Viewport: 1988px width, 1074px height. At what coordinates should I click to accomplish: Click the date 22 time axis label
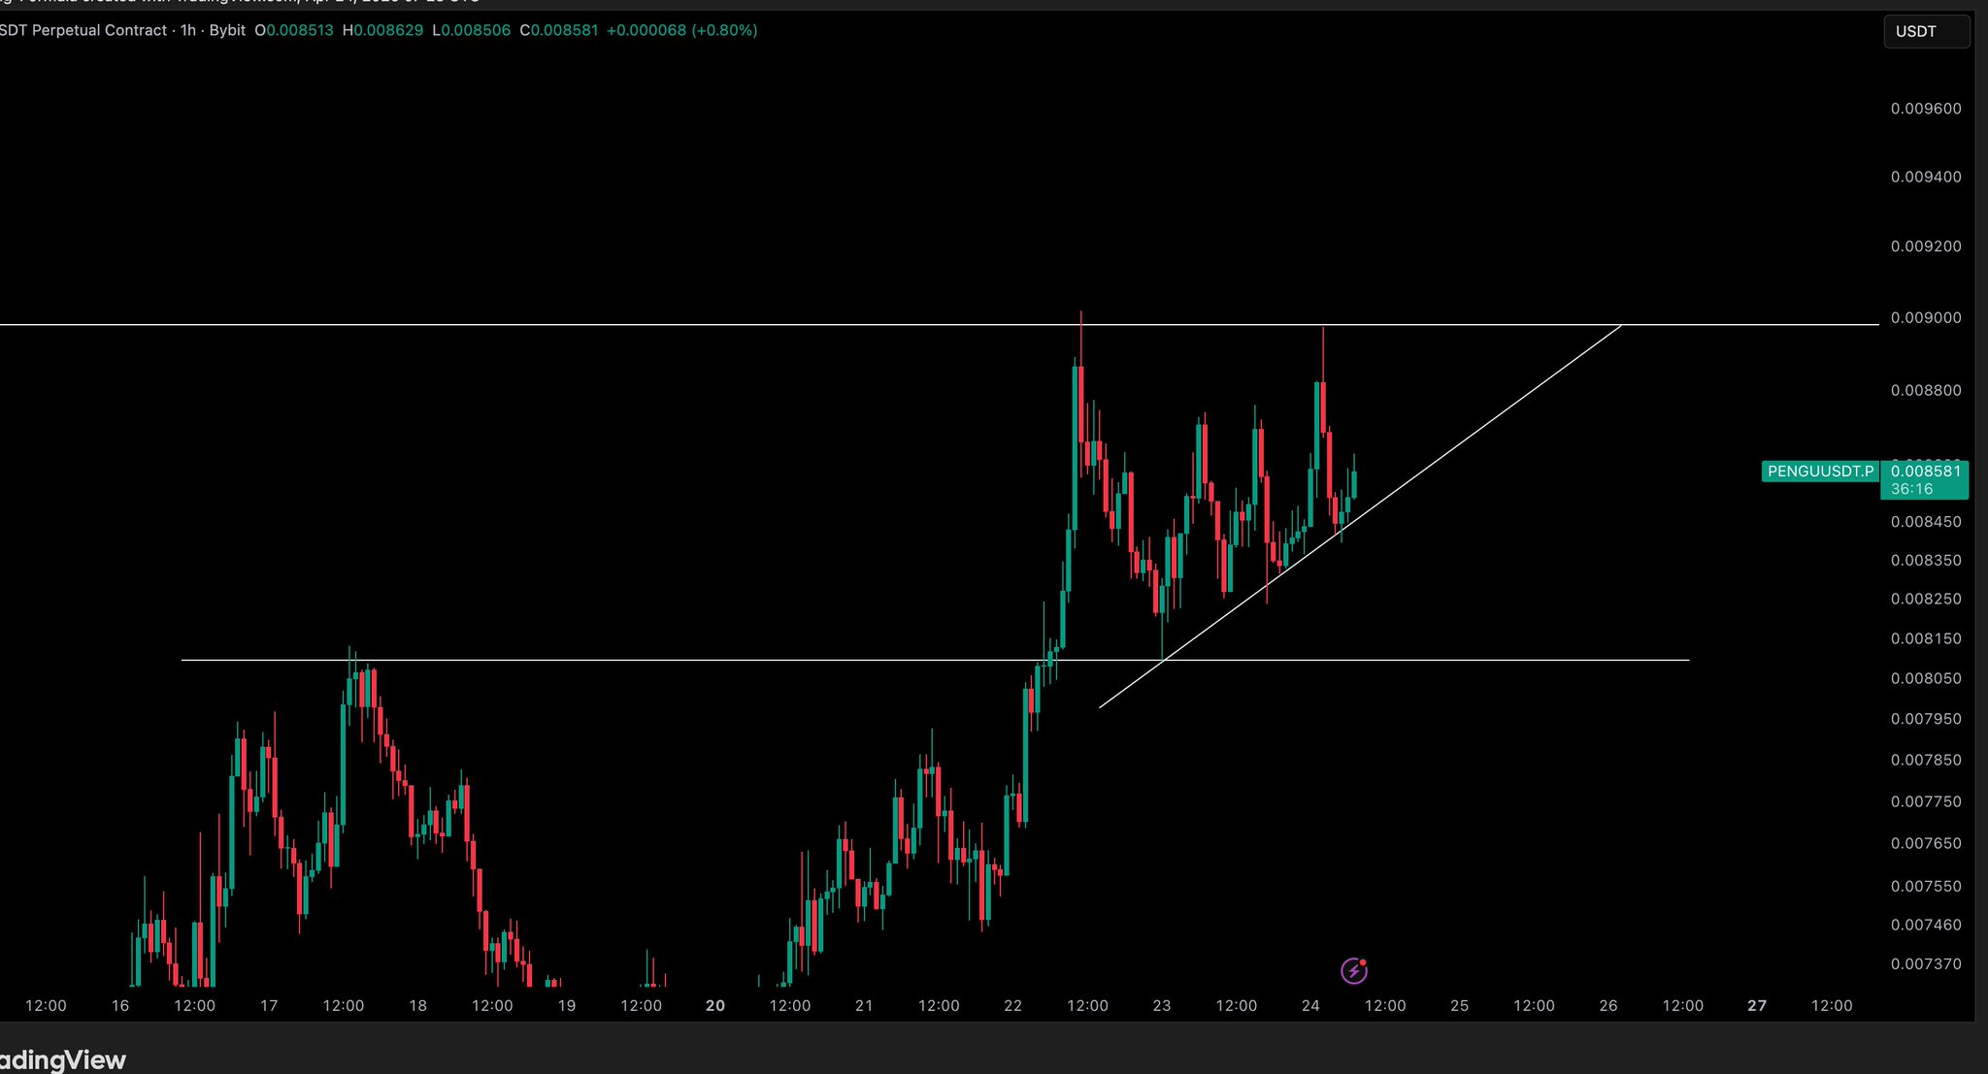click(x=1012, y=1005)
